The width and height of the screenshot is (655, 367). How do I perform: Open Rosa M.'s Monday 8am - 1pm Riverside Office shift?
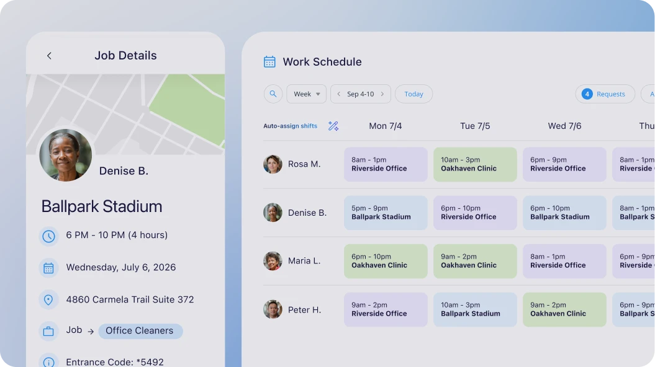tap(386, 164)
